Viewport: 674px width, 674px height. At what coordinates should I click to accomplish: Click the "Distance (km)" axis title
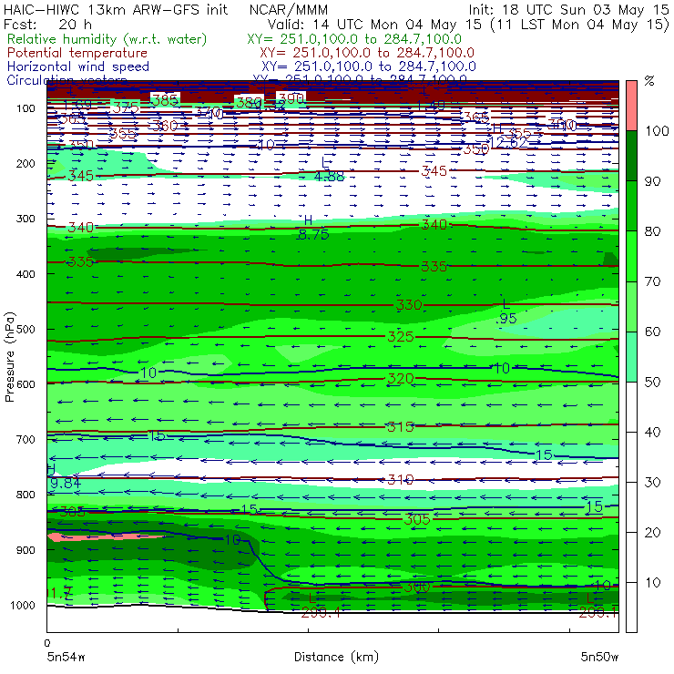(336, 657)
